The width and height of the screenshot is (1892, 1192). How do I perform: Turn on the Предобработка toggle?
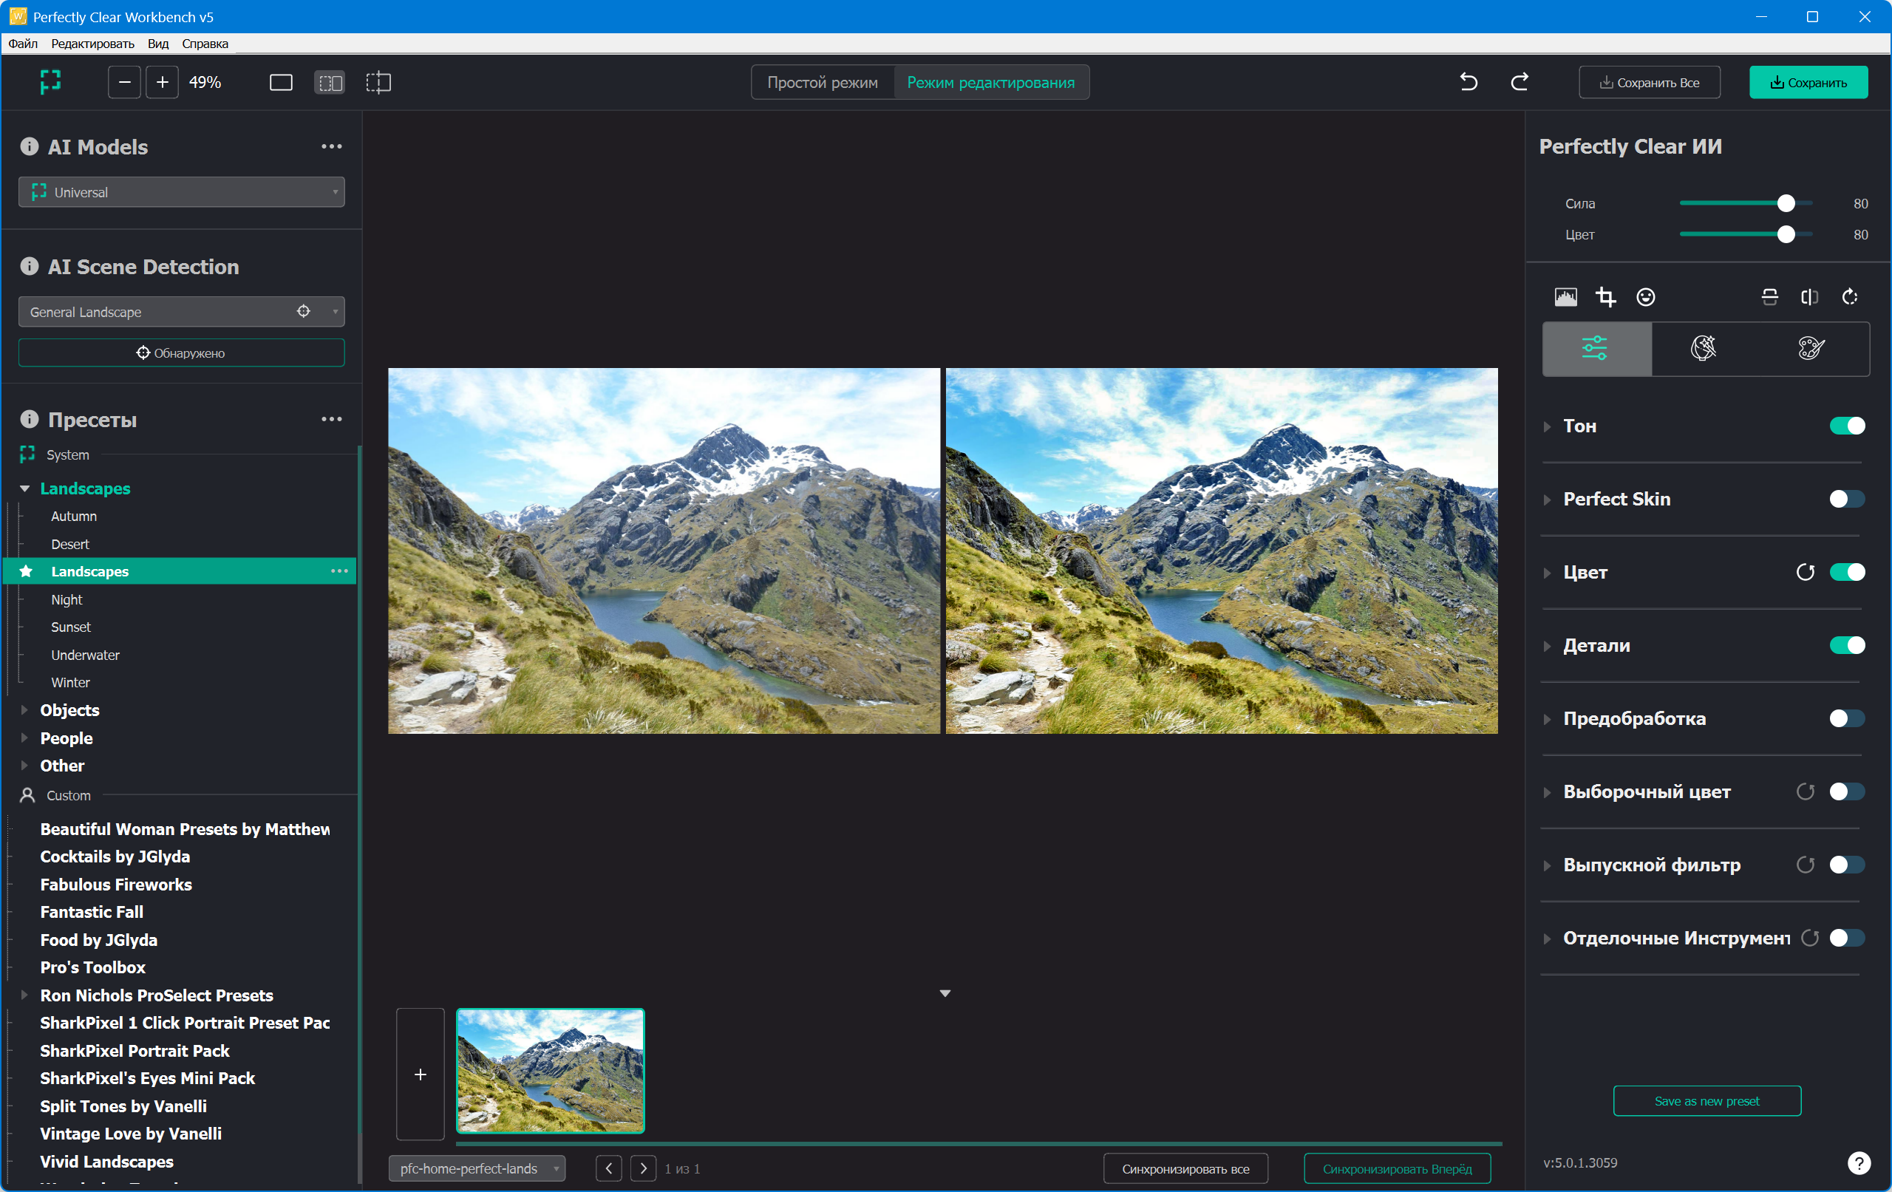click(x=1846, y=718)
